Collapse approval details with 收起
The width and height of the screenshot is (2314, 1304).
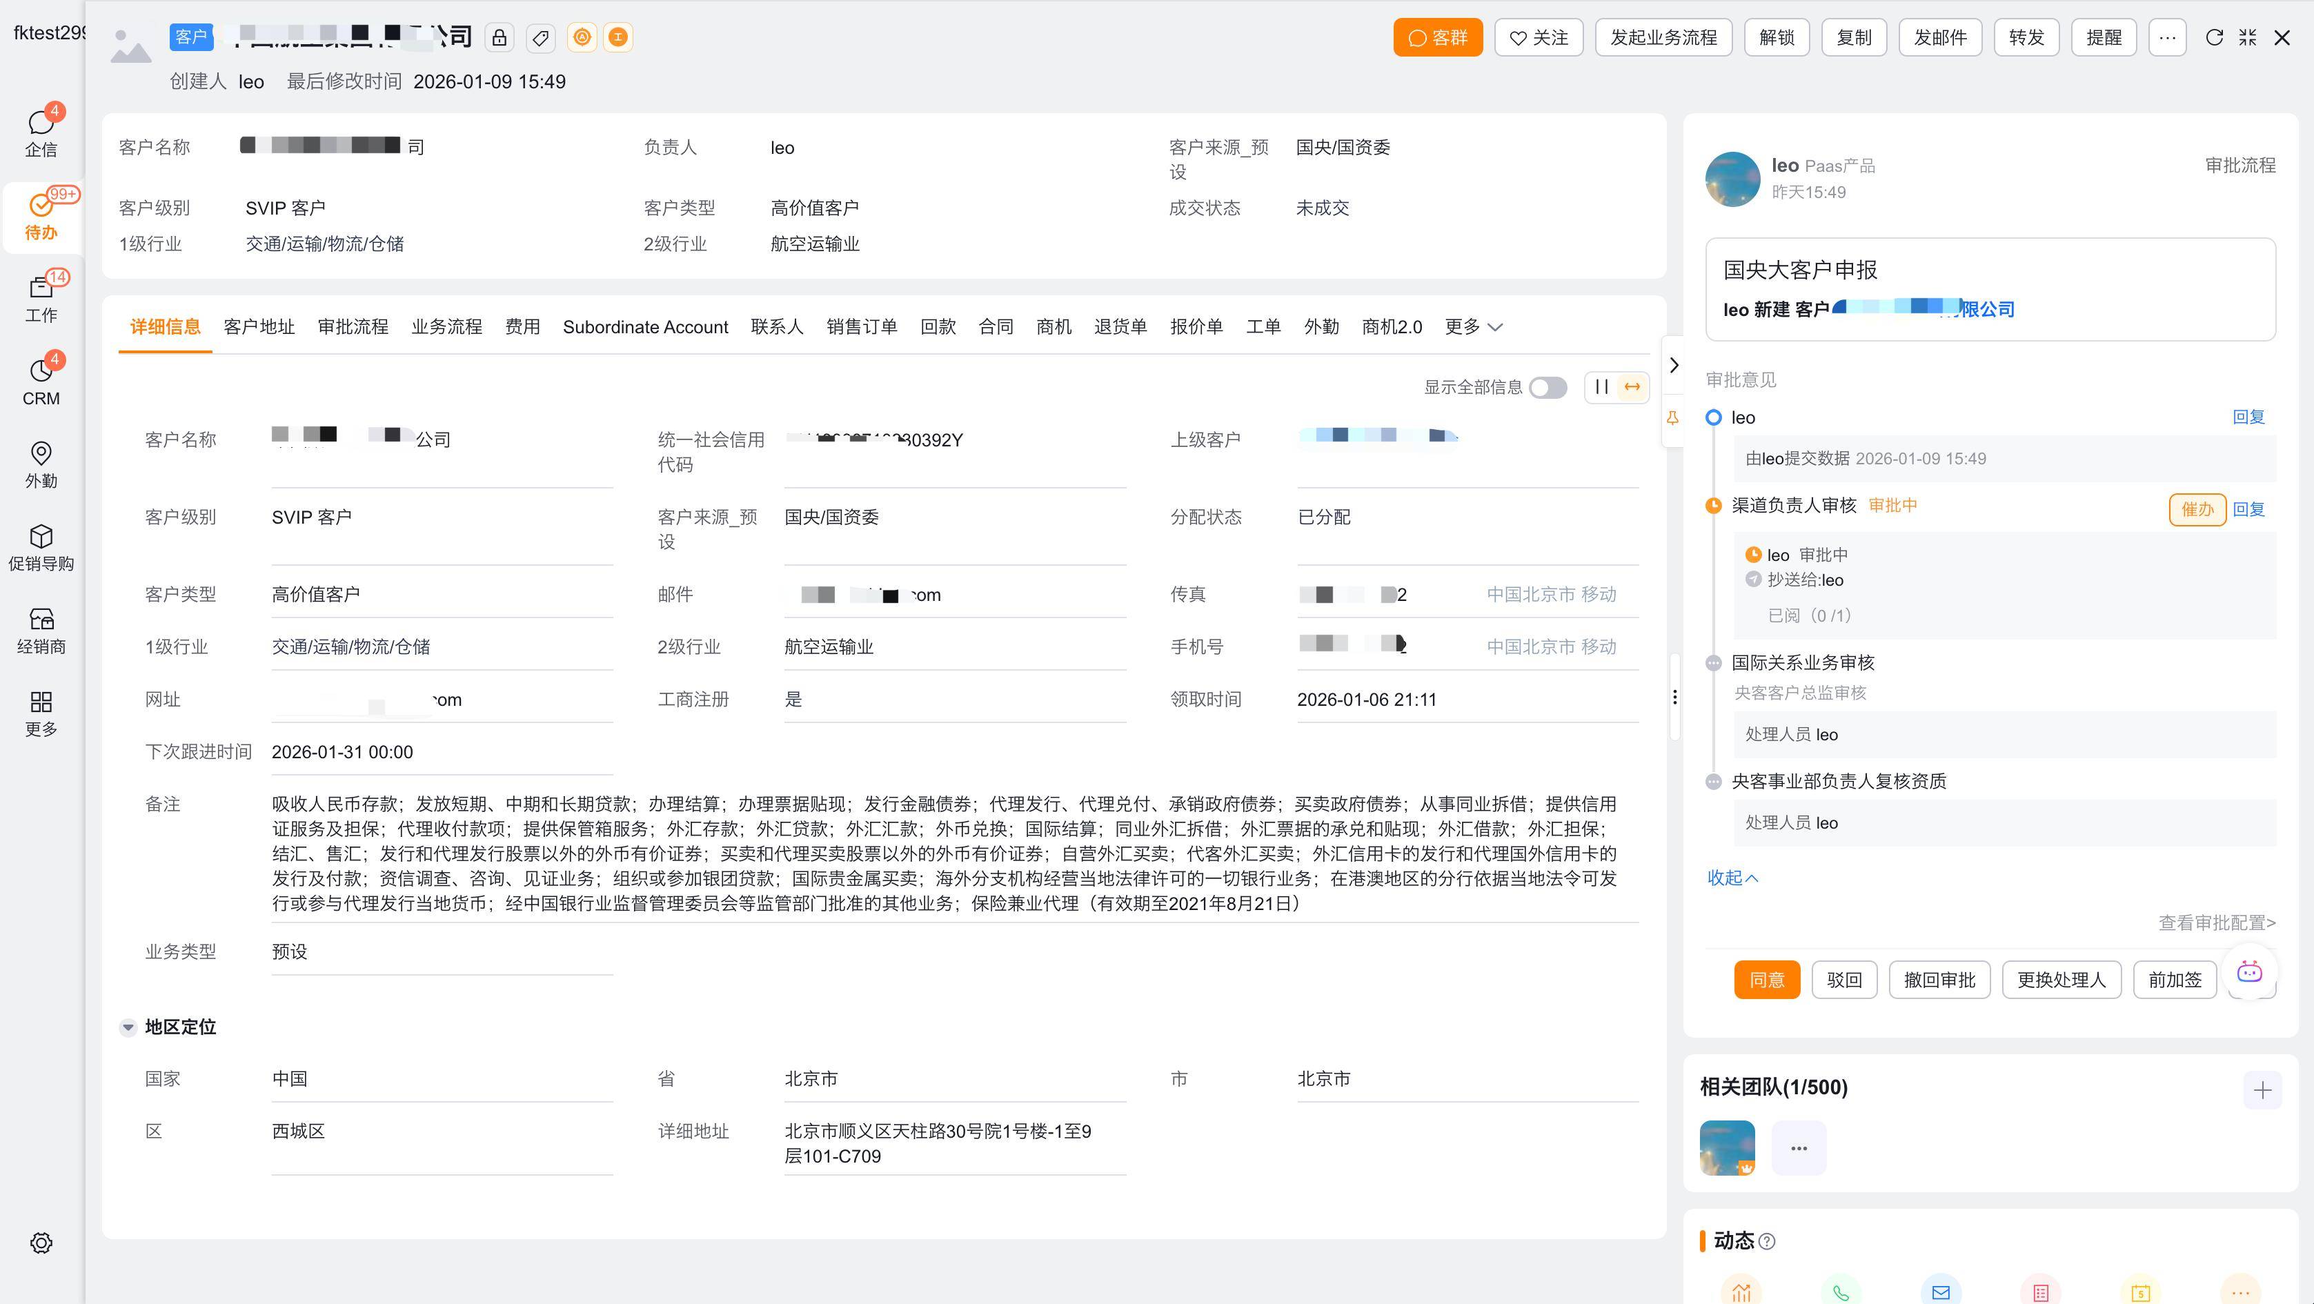pos(1732,878)
